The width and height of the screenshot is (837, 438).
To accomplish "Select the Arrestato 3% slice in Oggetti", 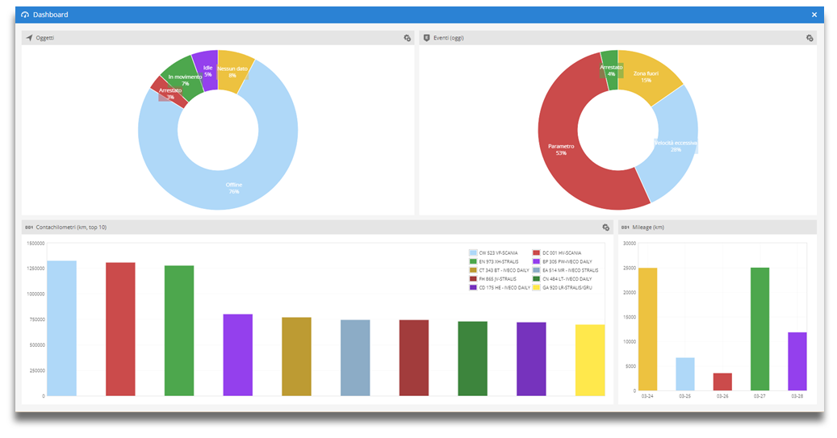I will point(169,94).
